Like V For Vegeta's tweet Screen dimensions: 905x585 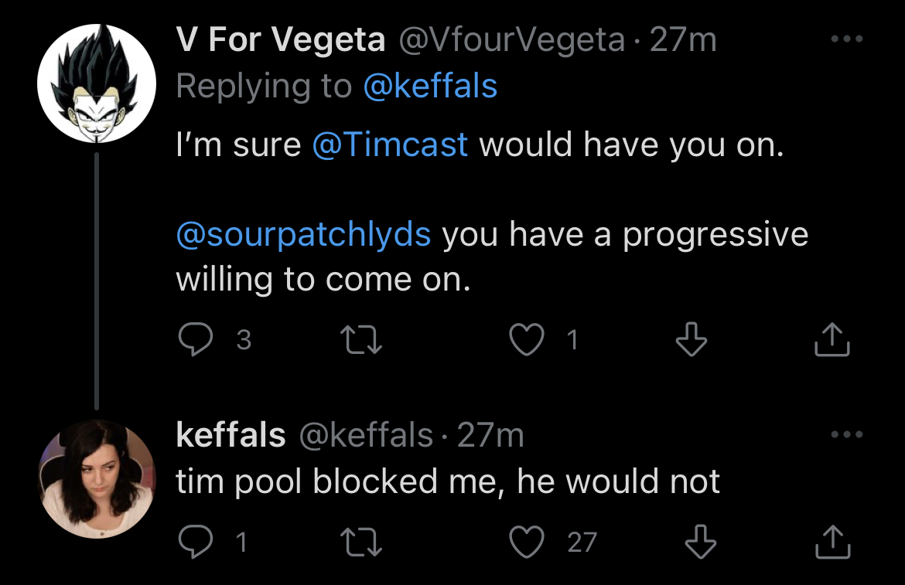(527, 339)
